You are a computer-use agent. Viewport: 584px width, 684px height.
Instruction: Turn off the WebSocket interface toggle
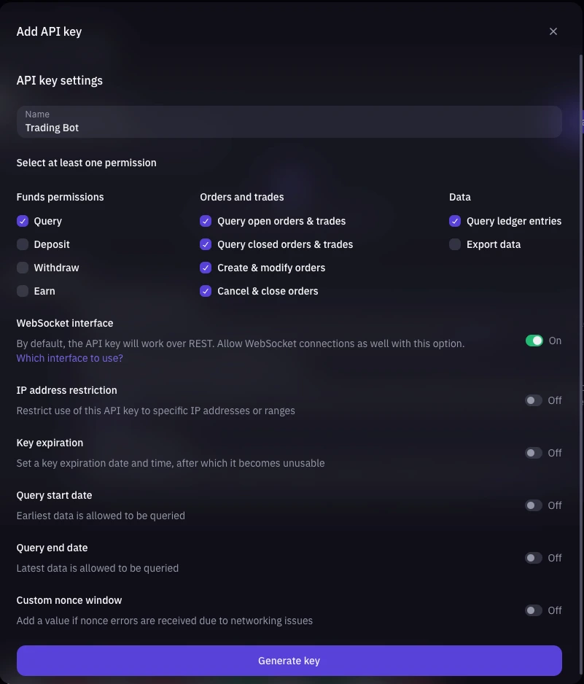pyautogui.click(x=534, y=341)
